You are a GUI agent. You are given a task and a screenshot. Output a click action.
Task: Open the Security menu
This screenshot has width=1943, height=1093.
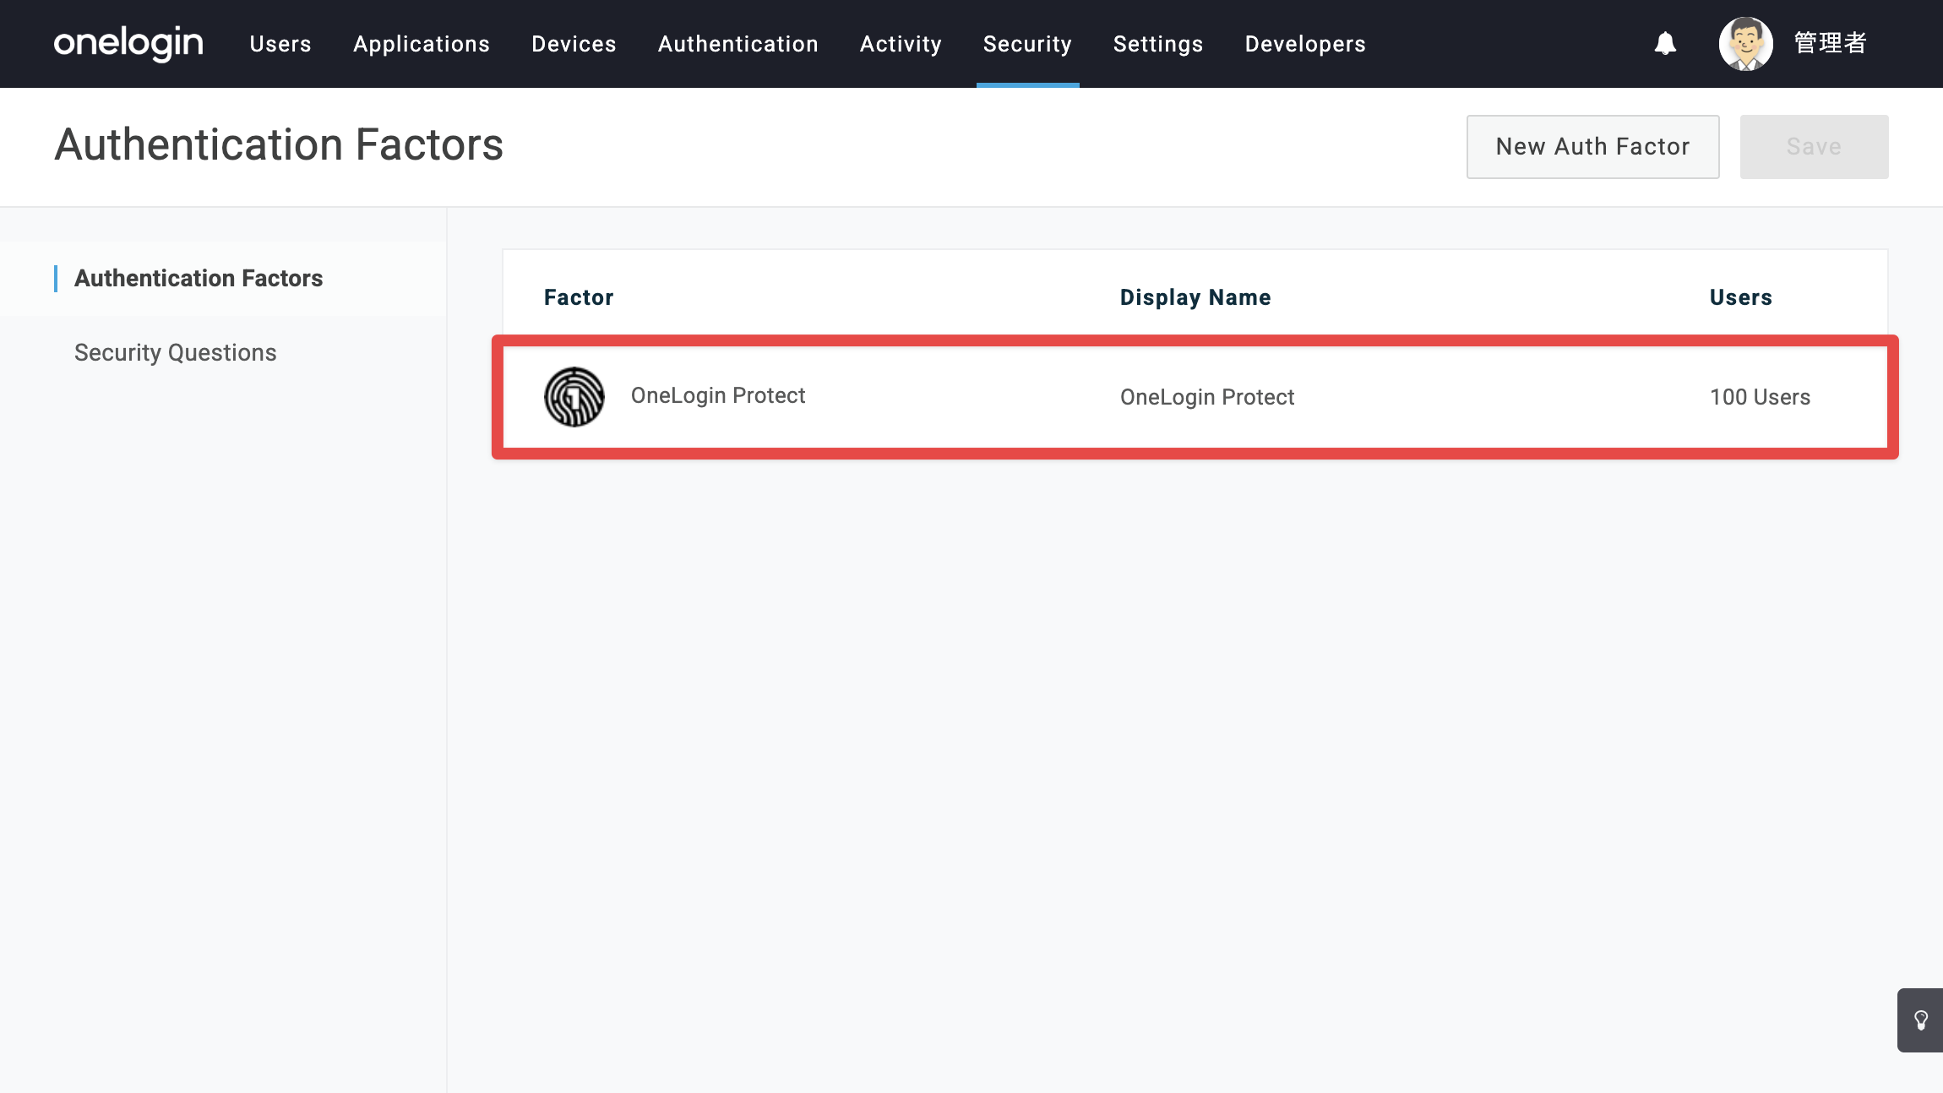1027,44
